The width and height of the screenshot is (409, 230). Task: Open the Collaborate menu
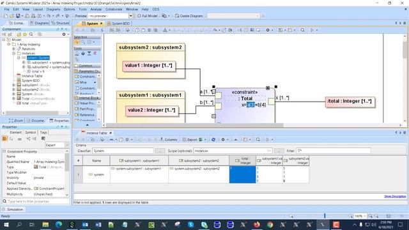pyautogui.click(x=114, y=9)
